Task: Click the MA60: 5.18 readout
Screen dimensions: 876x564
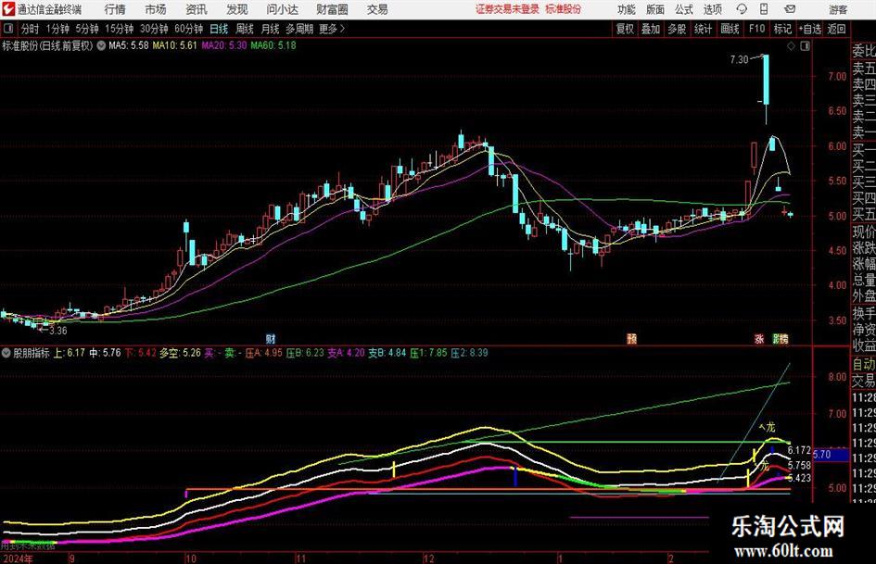Action: click(273, 45)
